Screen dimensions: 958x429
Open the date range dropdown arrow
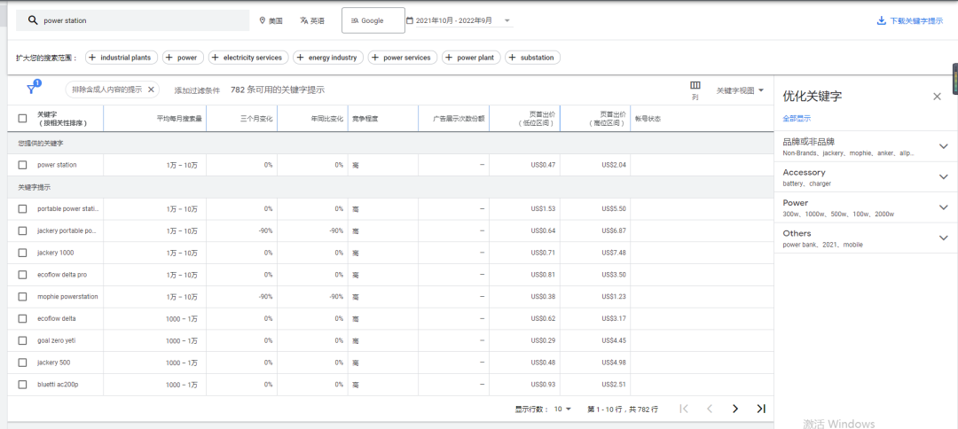pyautogui.click(x=507, y=20)
